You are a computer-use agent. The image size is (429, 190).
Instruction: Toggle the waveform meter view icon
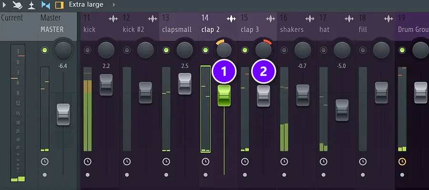coord(32,5)
